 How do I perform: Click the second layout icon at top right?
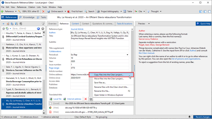point(205,11)
